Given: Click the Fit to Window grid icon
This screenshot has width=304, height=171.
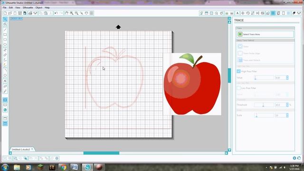Looking at the screenshot, I should click(92, 13).
